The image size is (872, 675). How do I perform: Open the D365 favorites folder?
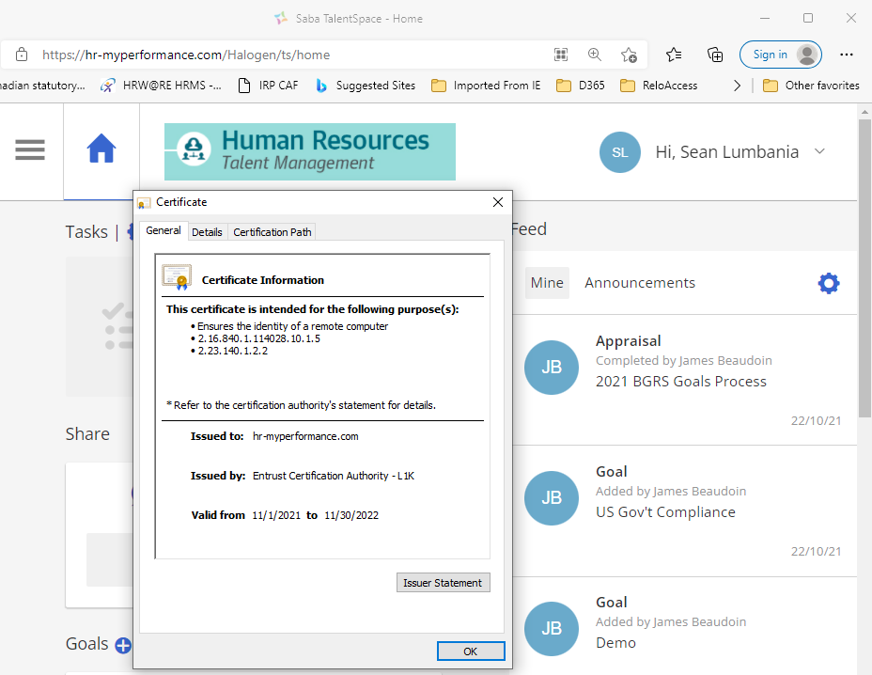pyautogui.click(x=581, y=86)
